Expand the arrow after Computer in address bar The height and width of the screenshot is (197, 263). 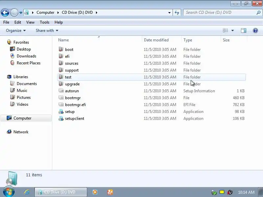click(58, 12)
